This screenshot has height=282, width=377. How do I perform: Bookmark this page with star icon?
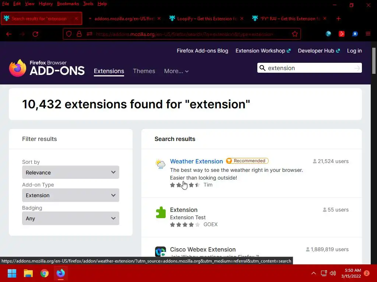pos(295,34)
